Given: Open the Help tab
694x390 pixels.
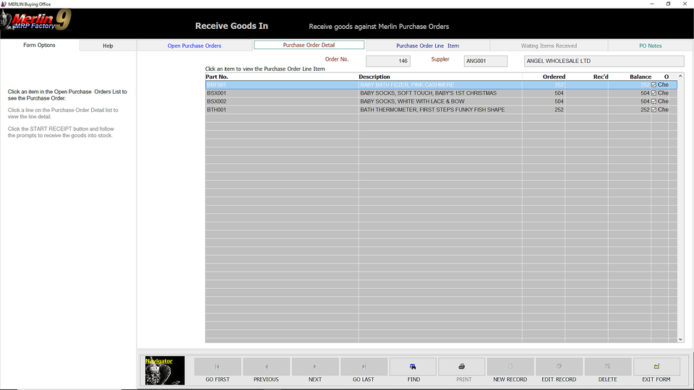Looking at the screenshot, I should click(x=108, y=45).
